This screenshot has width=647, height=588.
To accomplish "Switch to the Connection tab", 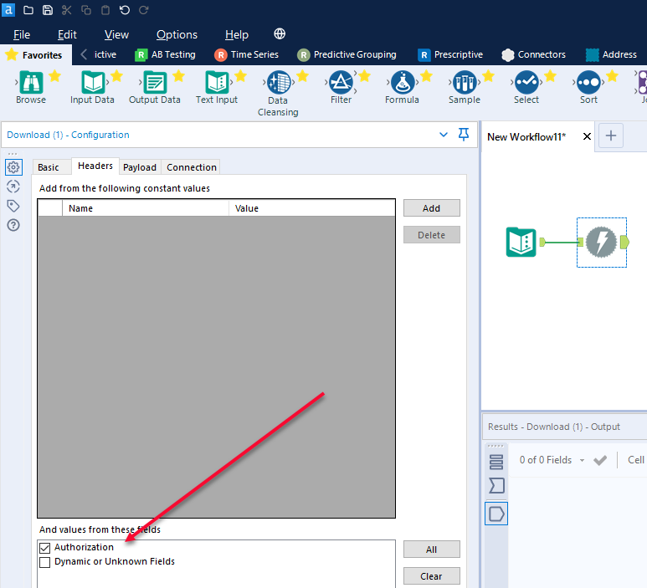I will [192, 167].
